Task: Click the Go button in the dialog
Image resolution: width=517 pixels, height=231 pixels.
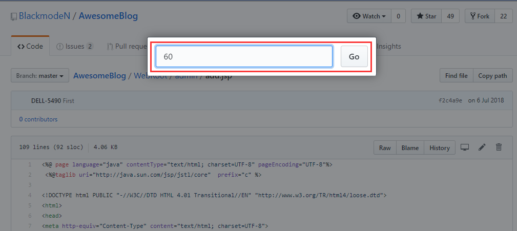Action: [x=354, y=57]
